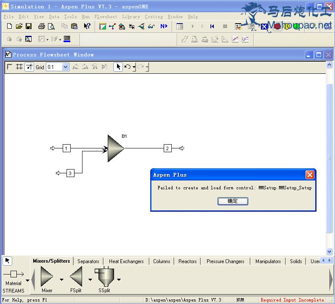Open the Edit menu
Viewport: 335px width, 304px height.
(24, 16)
